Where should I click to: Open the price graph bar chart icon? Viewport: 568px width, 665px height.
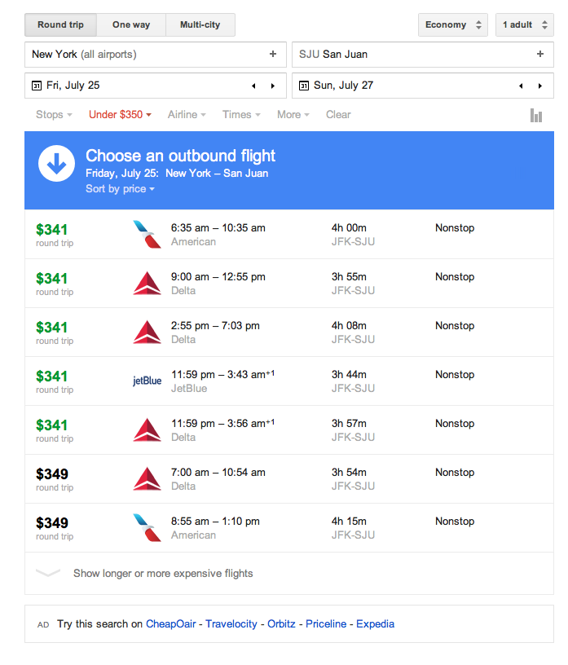535,116
